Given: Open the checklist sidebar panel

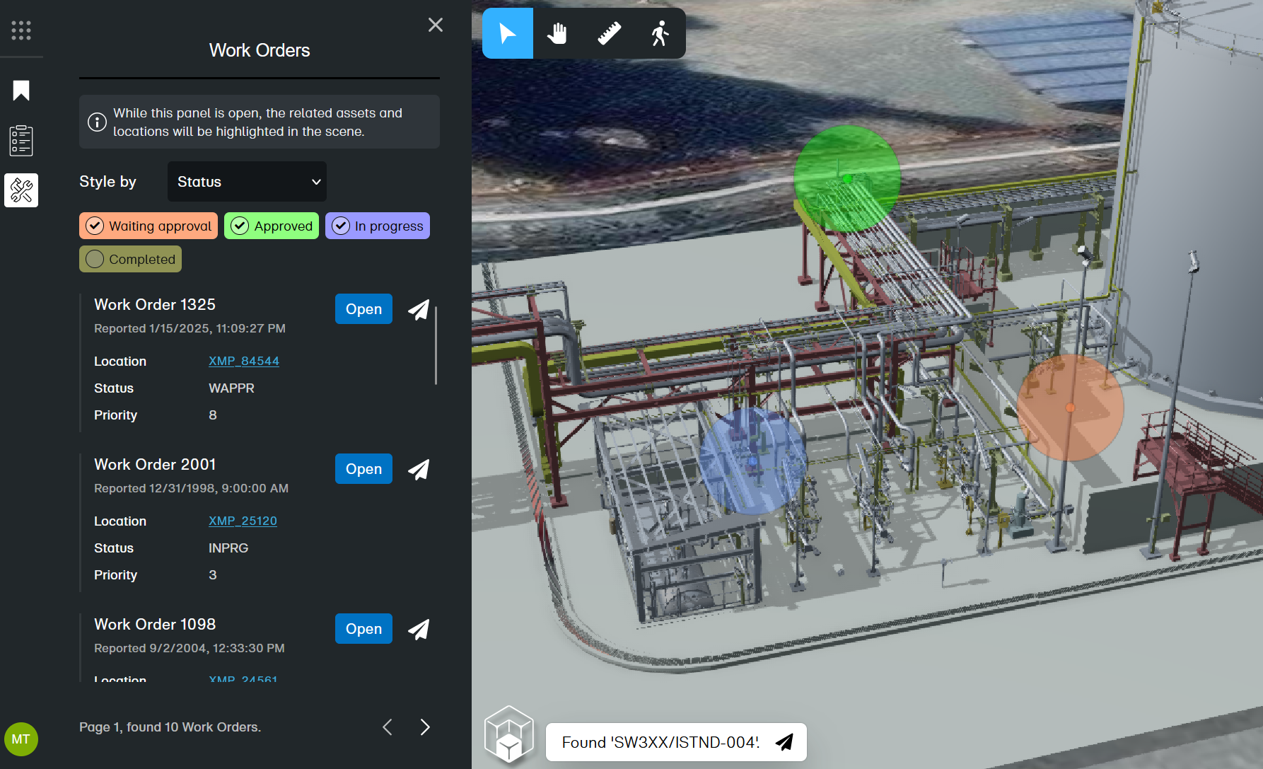Looking at the screenshot, I should click(21, 141).
